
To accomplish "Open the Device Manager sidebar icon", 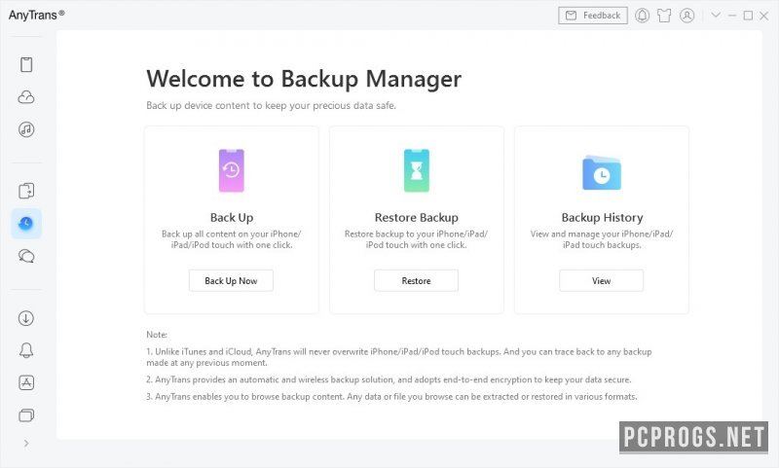I will (26, 64).
